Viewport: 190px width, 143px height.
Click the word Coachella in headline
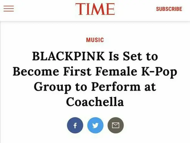click(95, 102)
